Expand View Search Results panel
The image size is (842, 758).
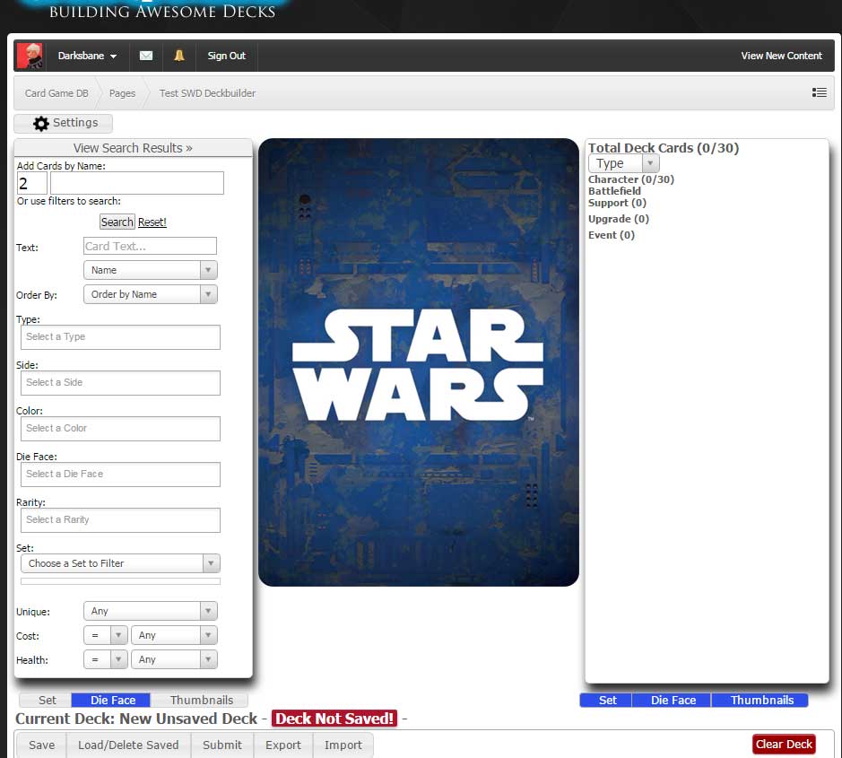tap(133, 148)
